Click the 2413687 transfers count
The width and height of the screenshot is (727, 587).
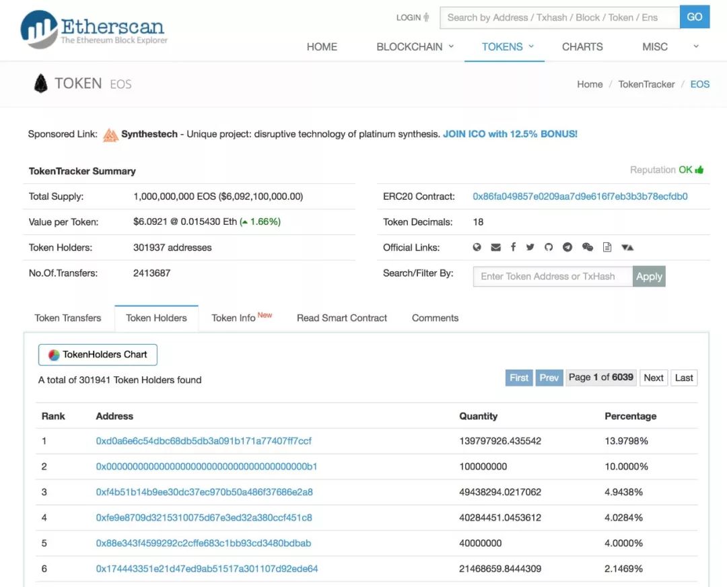coord(151,273)
